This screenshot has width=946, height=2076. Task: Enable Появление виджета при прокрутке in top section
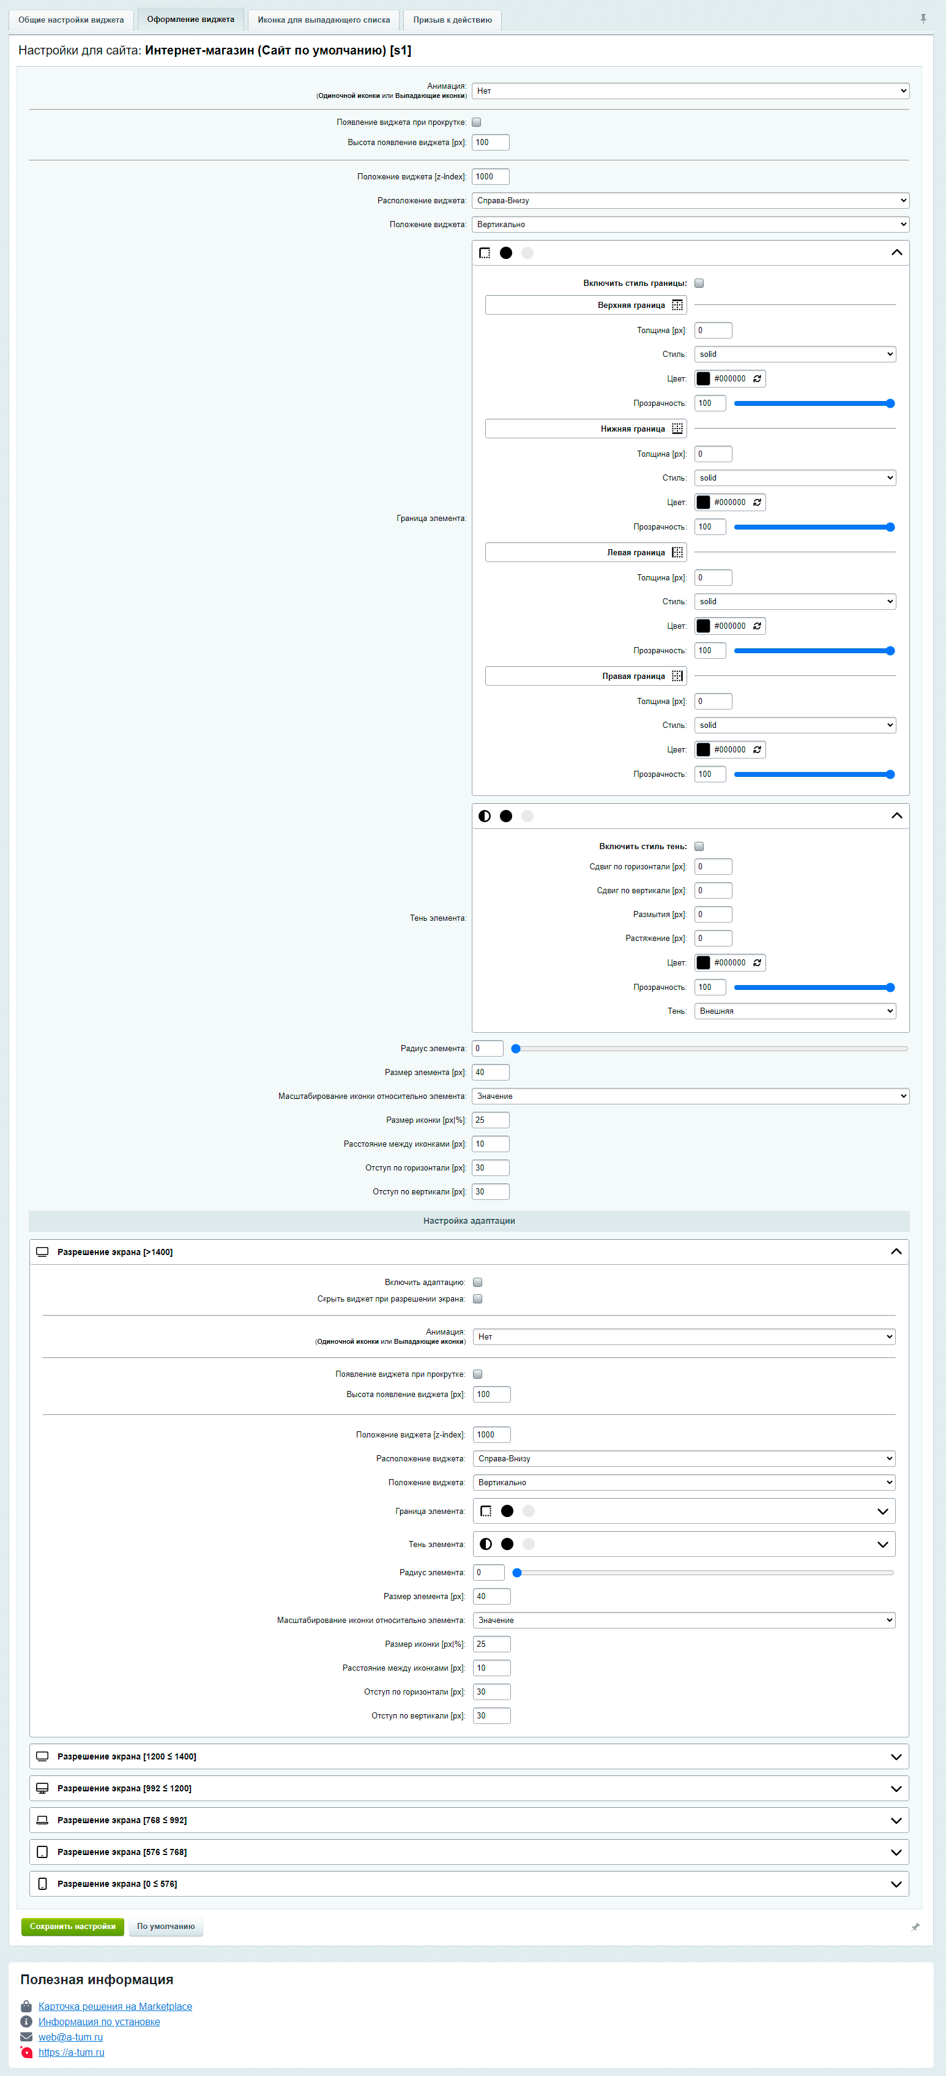[476, 122]
